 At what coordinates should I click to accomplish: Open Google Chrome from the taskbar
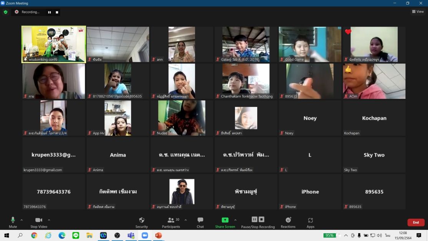point(34,235)
